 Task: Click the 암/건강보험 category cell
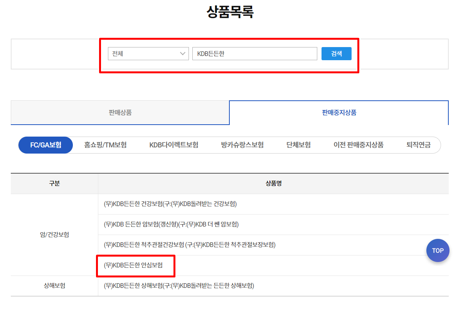click(54, 235)
